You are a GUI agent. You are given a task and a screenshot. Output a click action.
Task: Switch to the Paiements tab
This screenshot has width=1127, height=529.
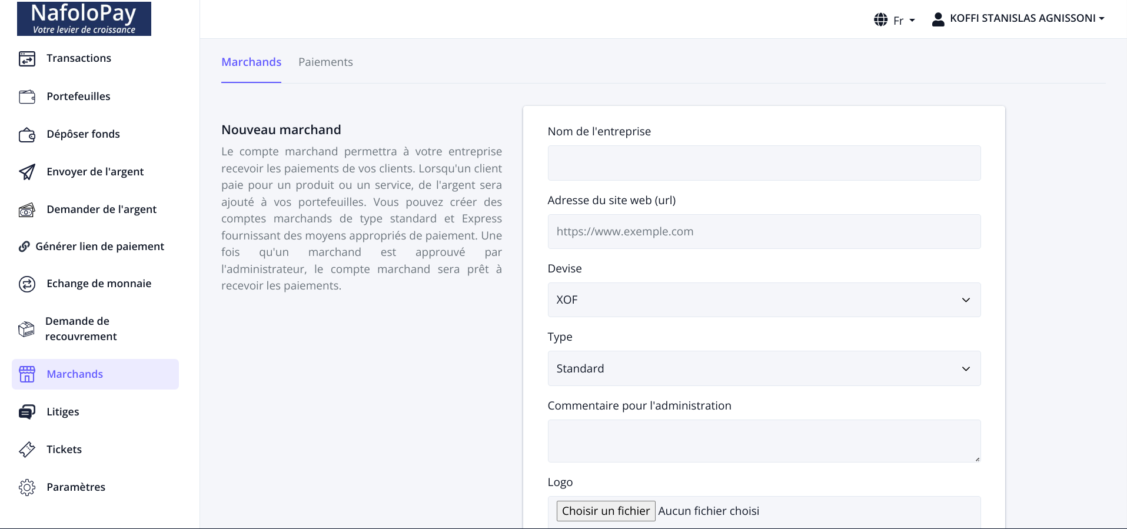(x=325, y=62)
